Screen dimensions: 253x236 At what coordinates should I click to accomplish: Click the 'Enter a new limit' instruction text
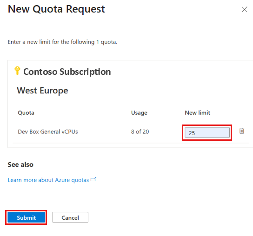[x=62, y=42]
